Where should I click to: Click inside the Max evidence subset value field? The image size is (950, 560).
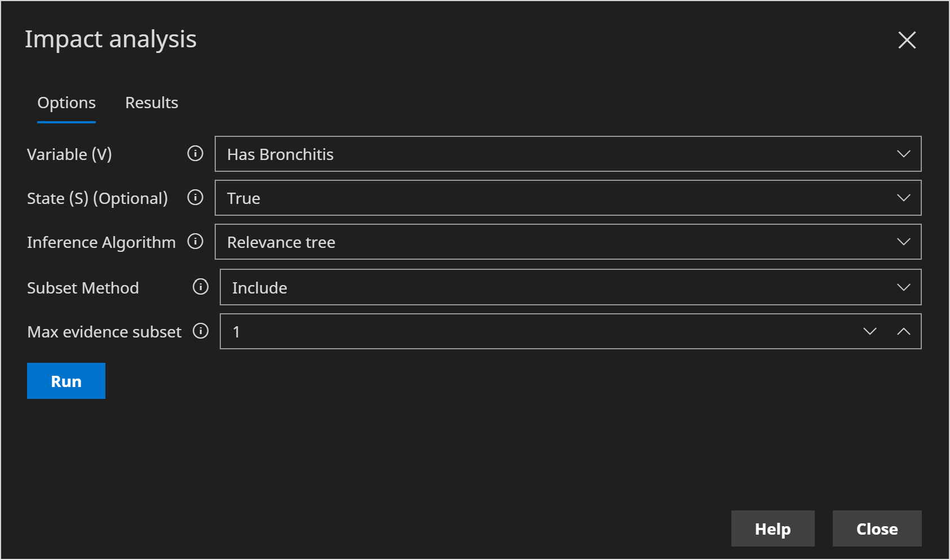[x=535, y=331]
